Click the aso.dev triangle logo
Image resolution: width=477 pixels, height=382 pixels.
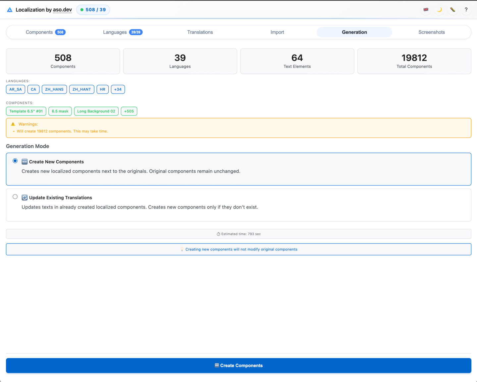pyautogui.click(x=10, y=10)
